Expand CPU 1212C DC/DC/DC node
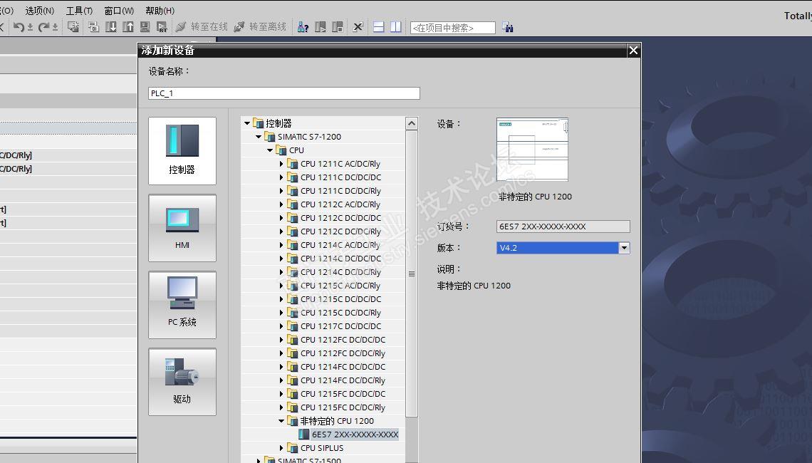 281,218
